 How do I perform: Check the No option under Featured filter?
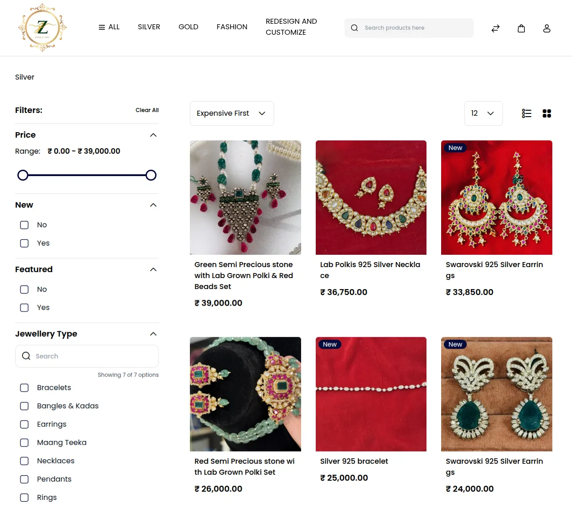click(24, 289)
